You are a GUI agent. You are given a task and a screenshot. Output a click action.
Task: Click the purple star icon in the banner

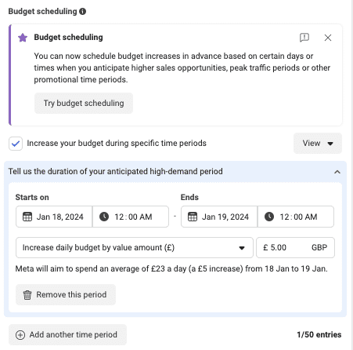click(23, 38)
